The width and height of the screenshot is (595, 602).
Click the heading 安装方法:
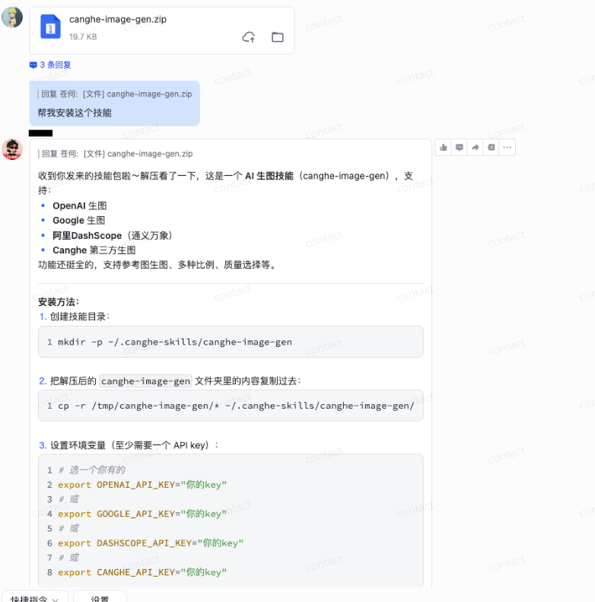pos(59,302)
